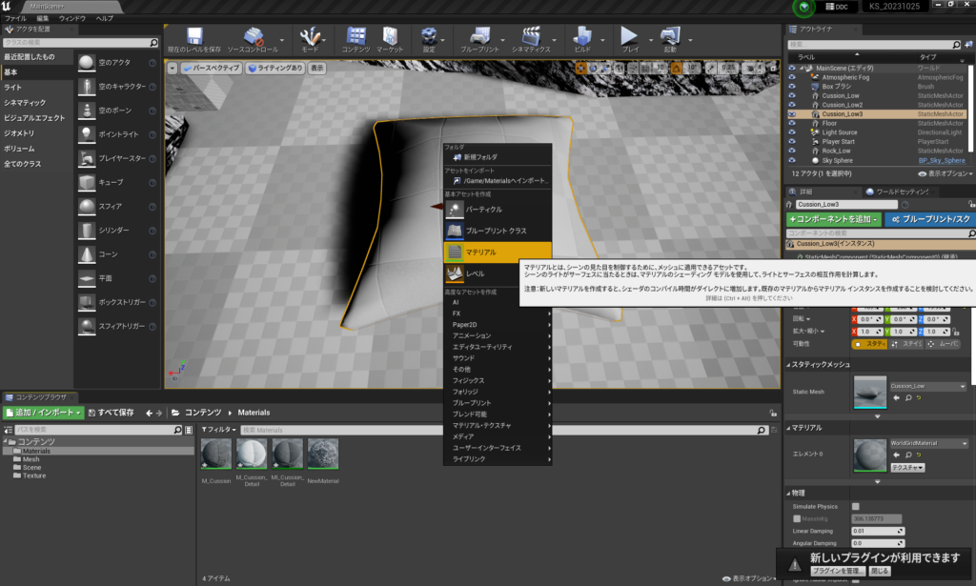This screenshot has height=586, width=976.
Task: Click the Build toolbar icon
Action: click(582, 39)
